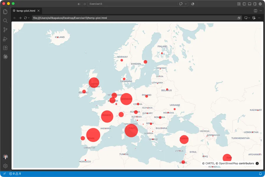This screenshot has height=177, width=265.
Task: Open the Manage settings gear
Action: tap(5, 166)
